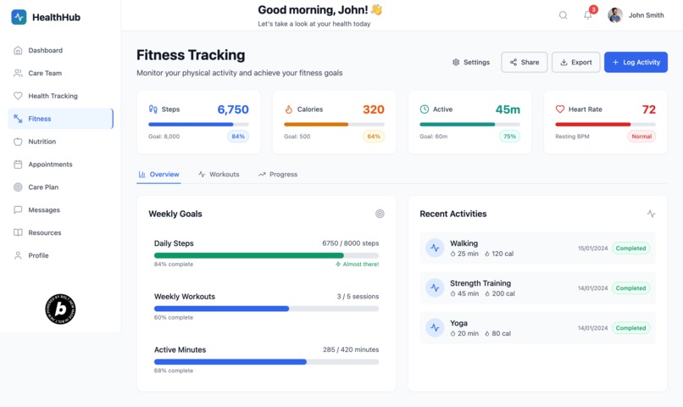Click the 'Almost there!' label

358,264
